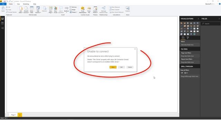The height and width of the screenshot is (124, 221).
Task: Click the Undo icon in the title bar
Action: (x=7, y=1)
